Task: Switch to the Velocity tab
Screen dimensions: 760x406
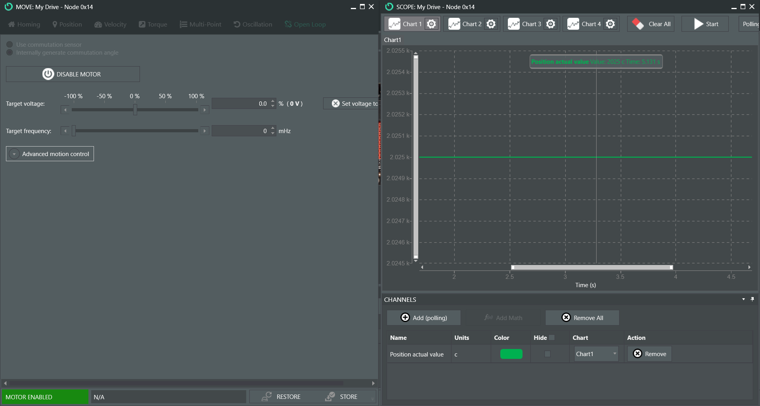Action: [110, 24]
